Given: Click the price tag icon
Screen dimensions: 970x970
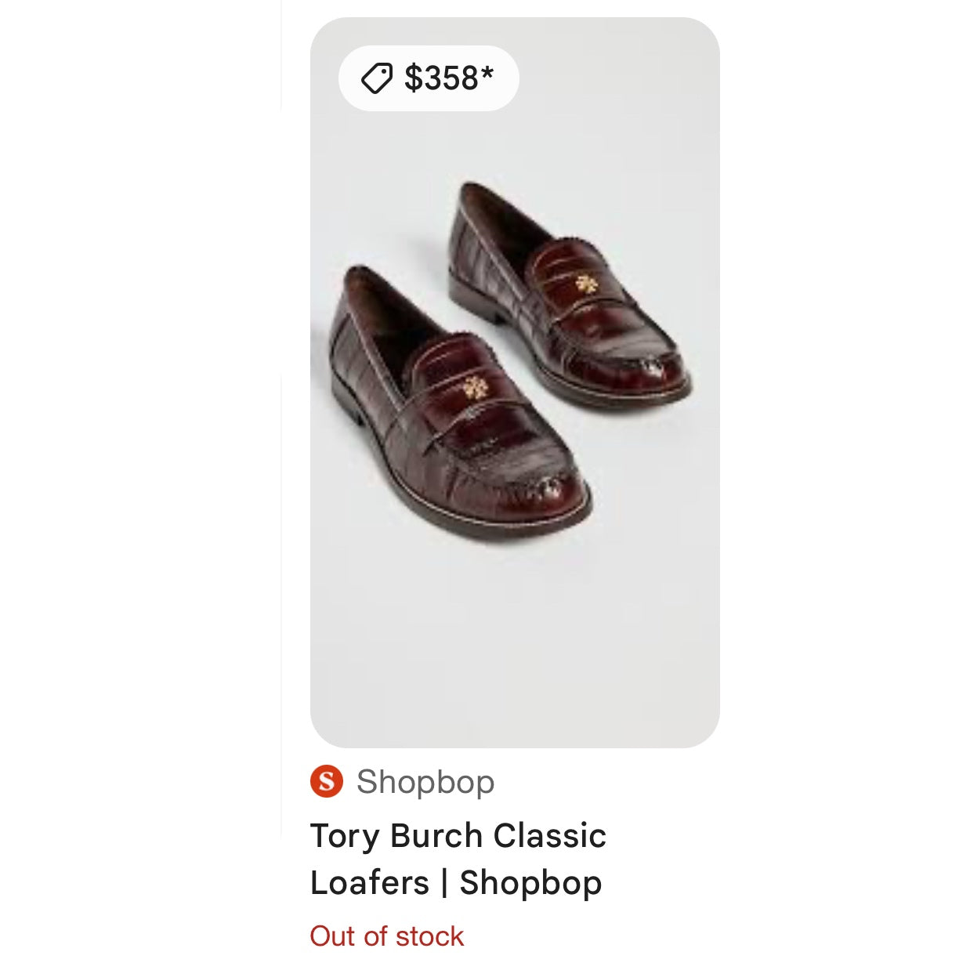Looking at the screenshot, I should [376, 78].
